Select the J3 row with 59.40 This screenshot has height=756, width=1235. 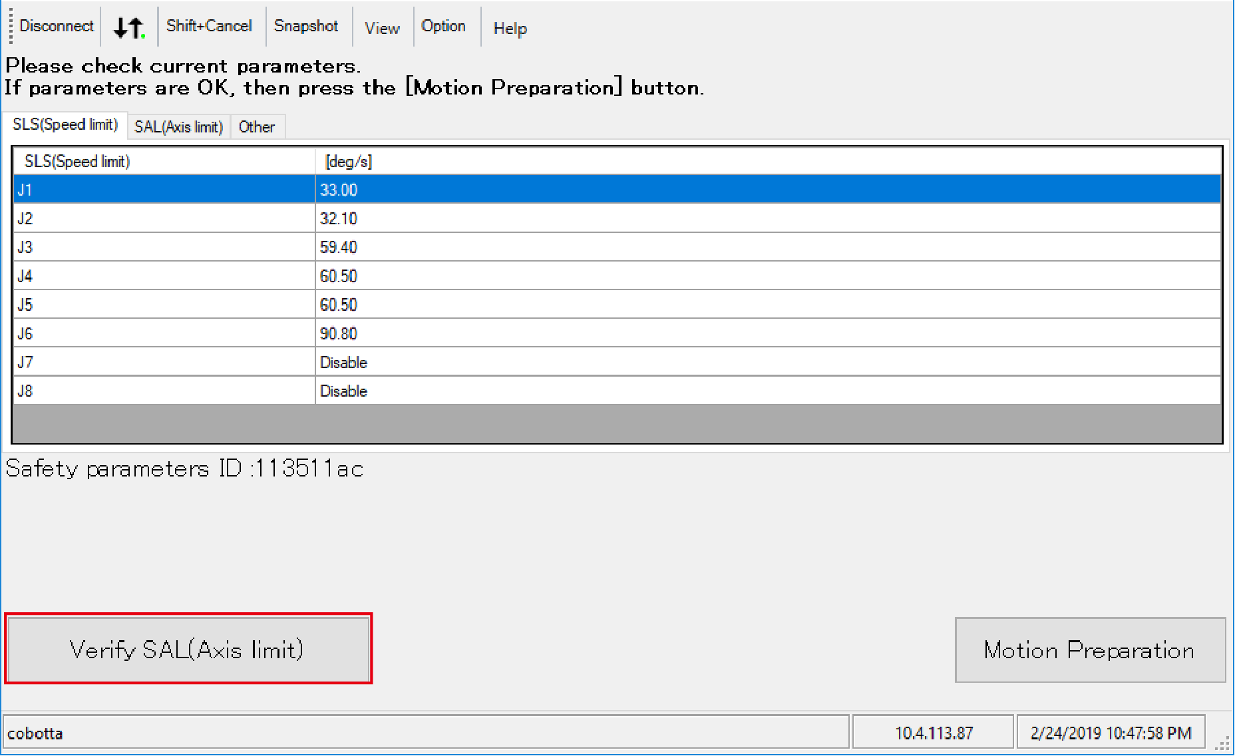(163, 247)
